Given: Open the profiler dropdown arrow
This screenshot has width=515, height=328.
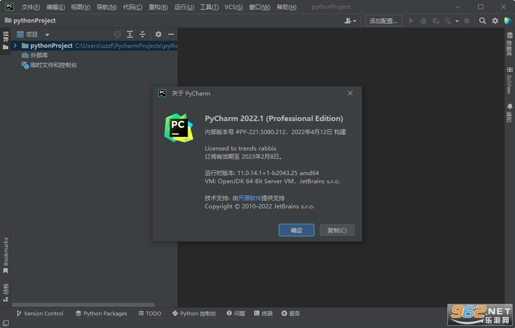Looking at the screenshot, I should (457, 21).
